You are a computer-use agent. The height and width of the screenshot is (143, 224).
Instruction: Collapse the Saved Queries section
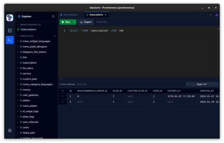coord(18,25)
